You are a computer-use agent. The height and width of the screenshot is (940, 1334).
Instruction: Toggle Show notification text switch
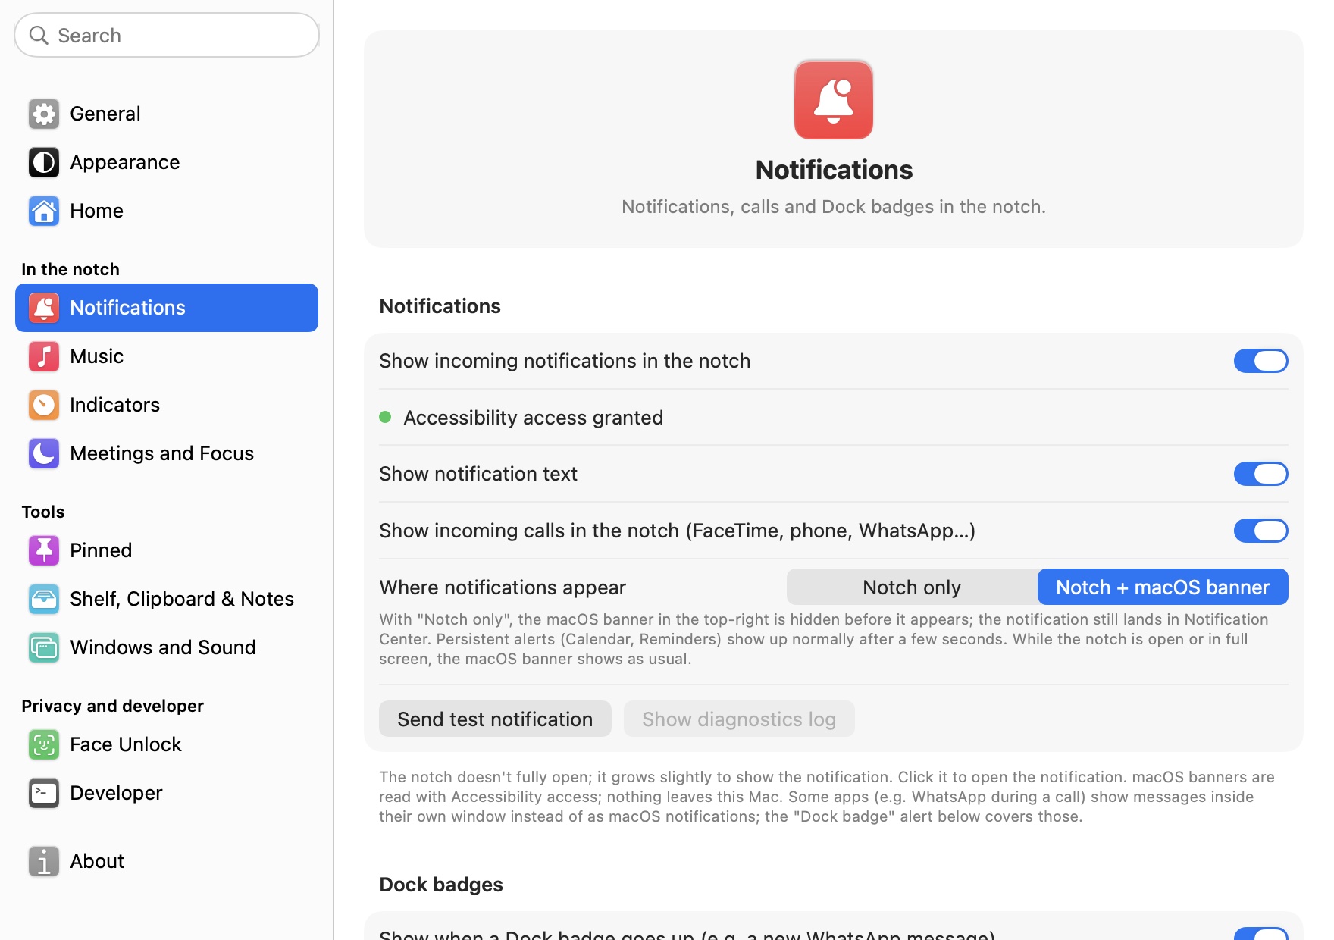pos(1260,474)
